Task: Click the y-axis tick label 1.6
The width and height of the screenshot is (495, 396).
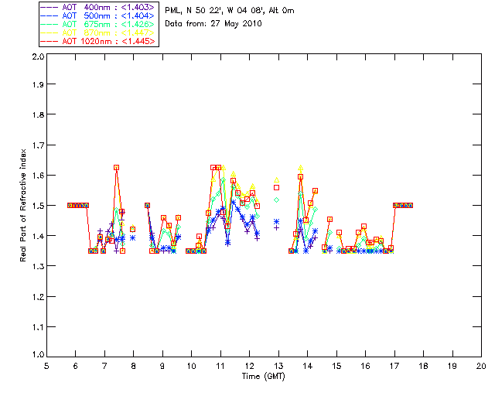Action: pos(38,176)
